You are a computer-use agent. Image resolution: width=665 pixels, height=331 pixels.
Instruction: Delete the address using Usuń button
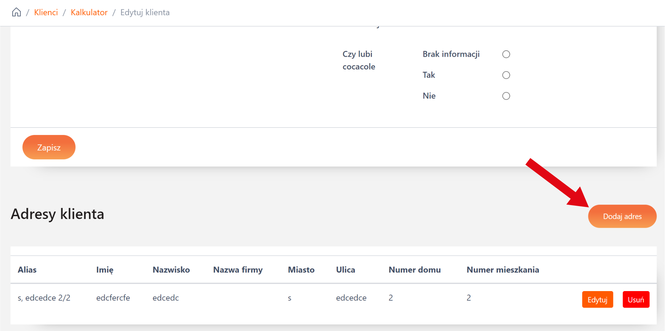point(635,300)
